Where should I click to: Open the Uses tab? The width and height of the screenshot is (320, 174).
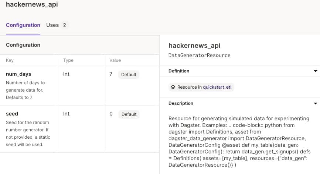click(52, 25)
